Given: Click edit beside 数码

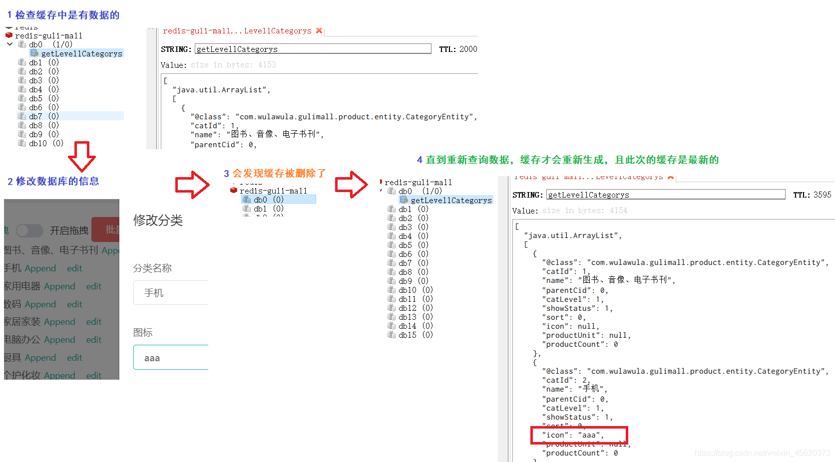Looking at the screenshot, I should coord(74,304).
